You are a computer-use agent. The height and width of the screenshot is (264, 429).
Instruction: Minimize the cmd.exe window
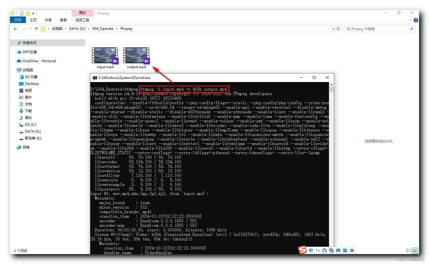tap(301, 77)
